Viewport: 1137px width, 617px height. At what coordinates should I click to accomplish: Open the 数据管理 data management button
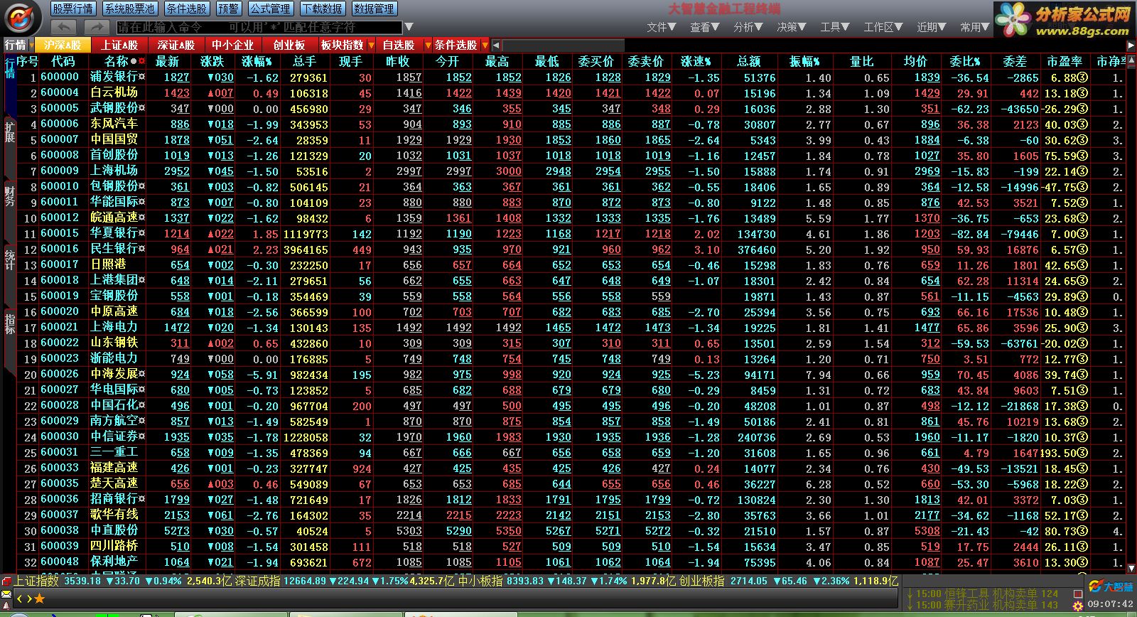[x=374, y=9]
